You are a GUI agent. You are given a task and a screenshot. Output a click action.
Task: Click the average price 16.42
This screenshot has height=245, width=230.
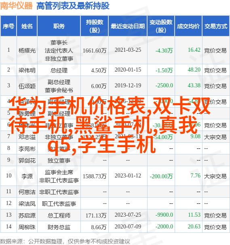[194, 50]
